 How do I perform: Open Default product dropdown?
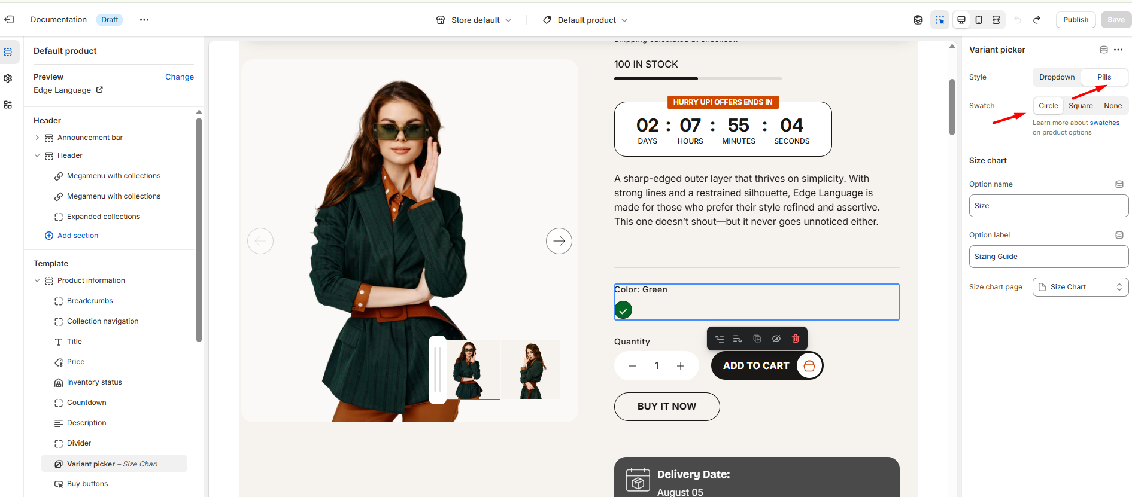585,20
